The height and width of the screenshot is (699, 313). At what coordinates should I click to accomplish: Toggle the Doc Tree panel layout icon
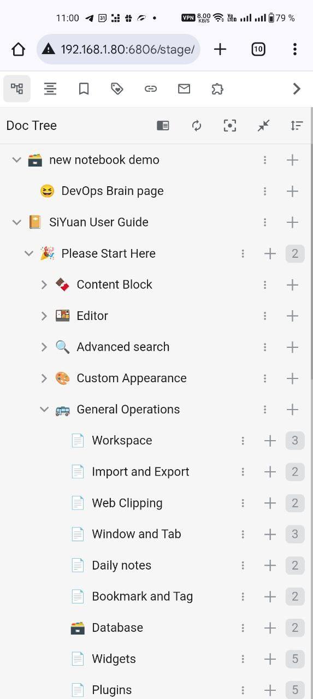163,126
